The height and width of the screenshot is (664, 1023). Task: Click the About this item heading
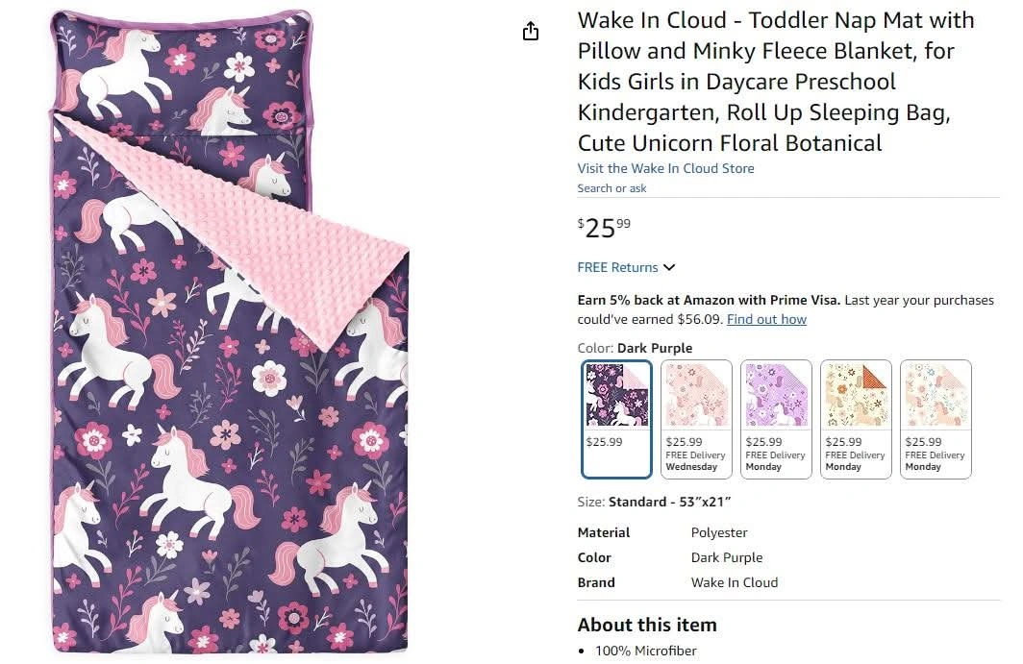coord(647,625)
